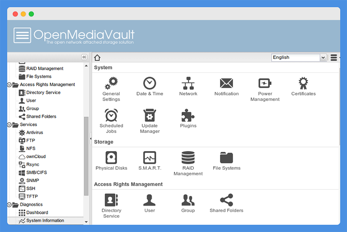This screenshot has width=347, height=232.
Task: Open the hamburger menu beside the language selector
Action: [334, 58]
